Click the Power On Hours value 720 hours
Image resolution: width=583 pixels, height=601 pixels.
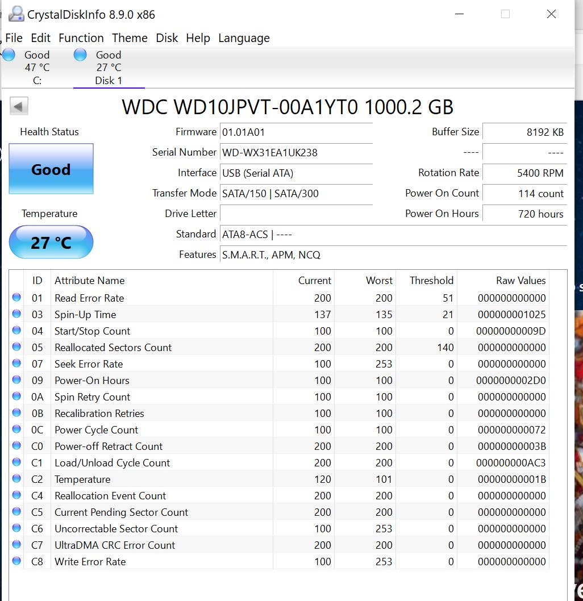524,214
